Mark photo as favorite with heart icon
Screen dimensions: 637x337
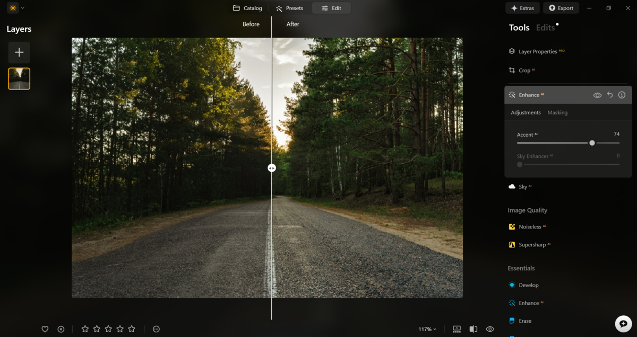(x=45, y=329)
